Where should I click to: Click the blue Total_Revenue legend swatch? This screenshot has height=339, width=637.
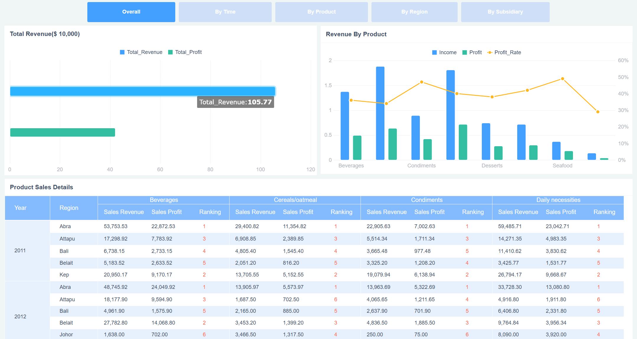(122, 52)
